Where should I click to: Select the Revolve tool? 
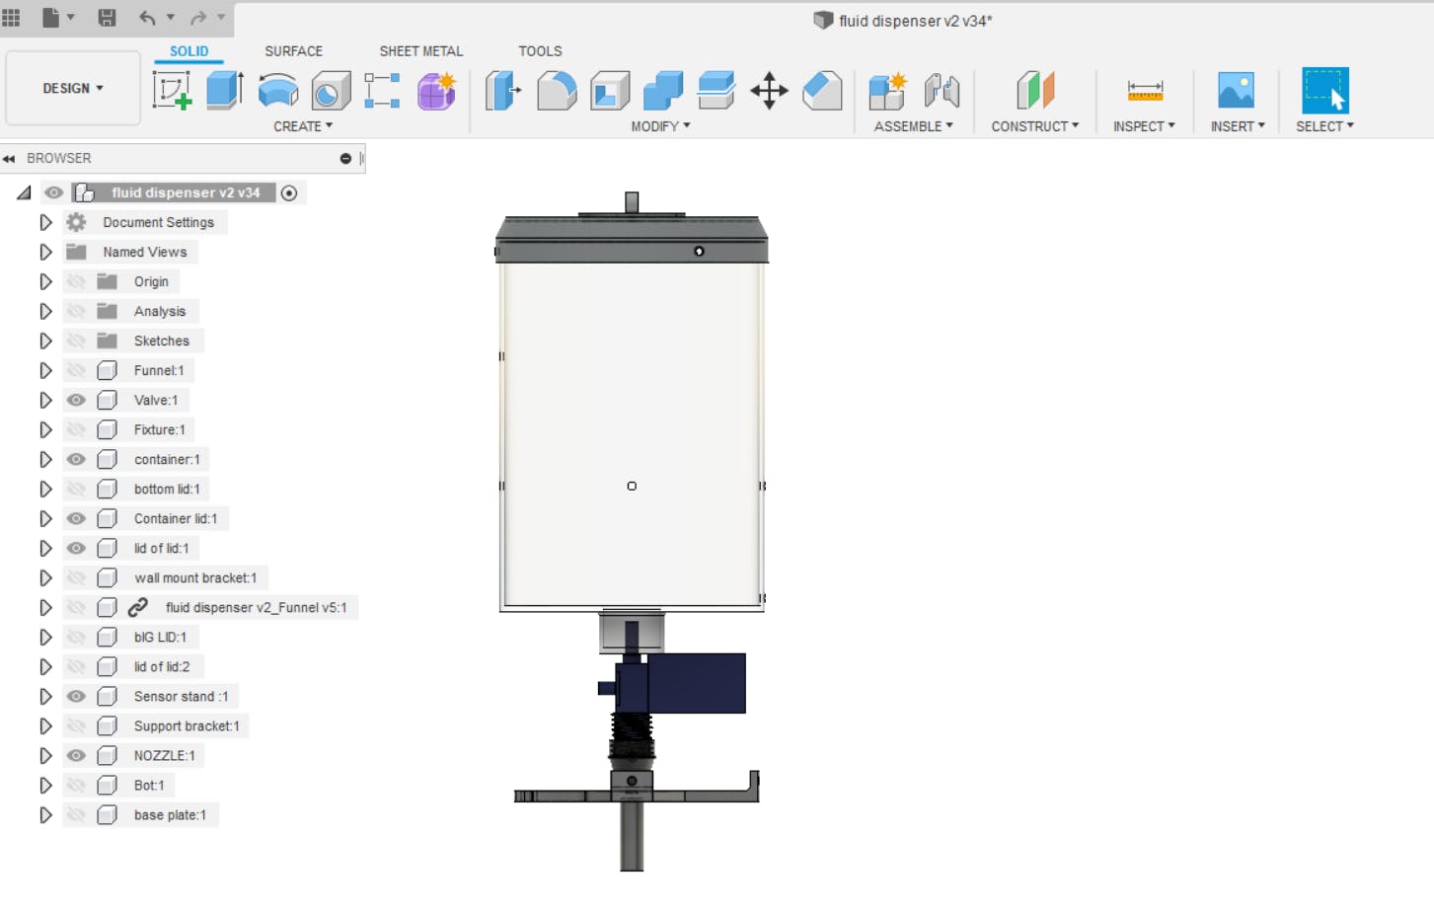click(x=278, y=91)
